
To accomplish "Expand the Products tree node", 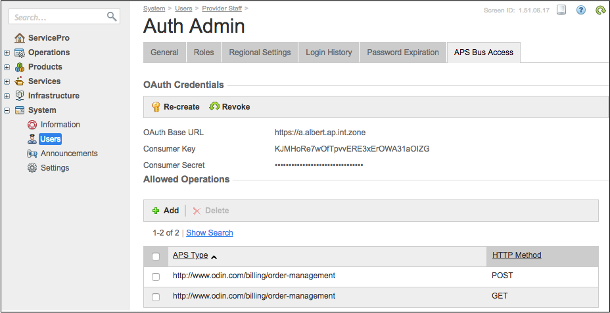I will point(7,67).
